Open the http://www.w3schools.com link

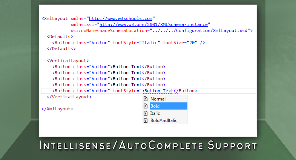[121, 18]
